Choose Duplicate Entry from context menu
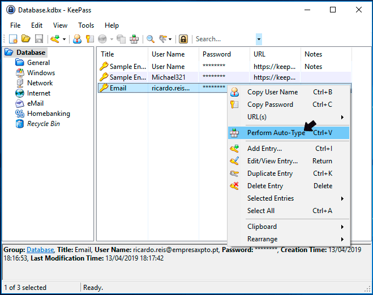The height and width of the screenshot is (295, 373). tap(289, 173)
